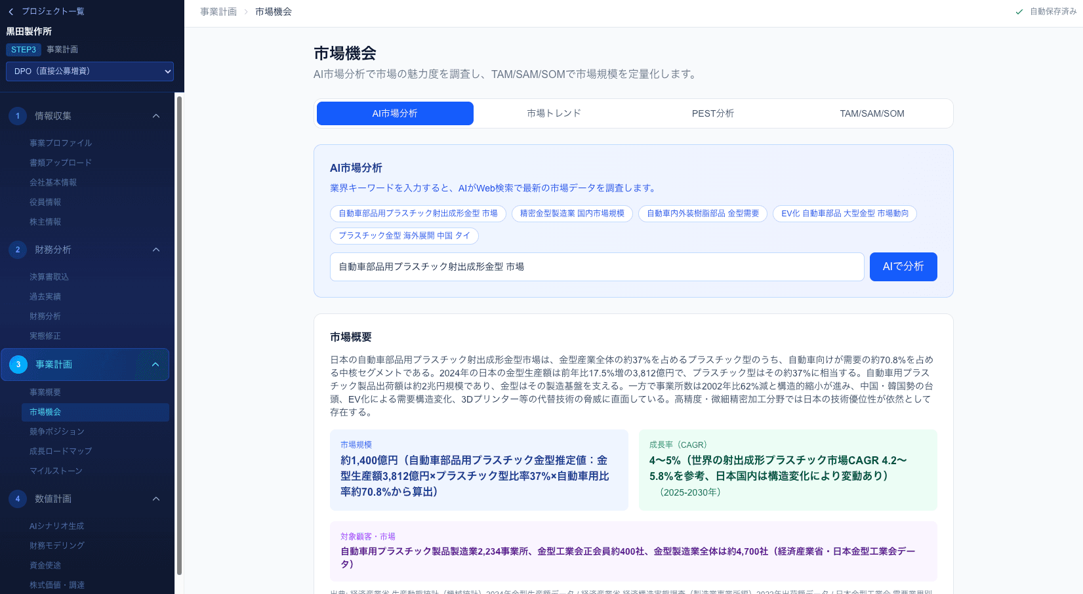Collapse the 財務分析 section
1083x594 pixels.
156,250
